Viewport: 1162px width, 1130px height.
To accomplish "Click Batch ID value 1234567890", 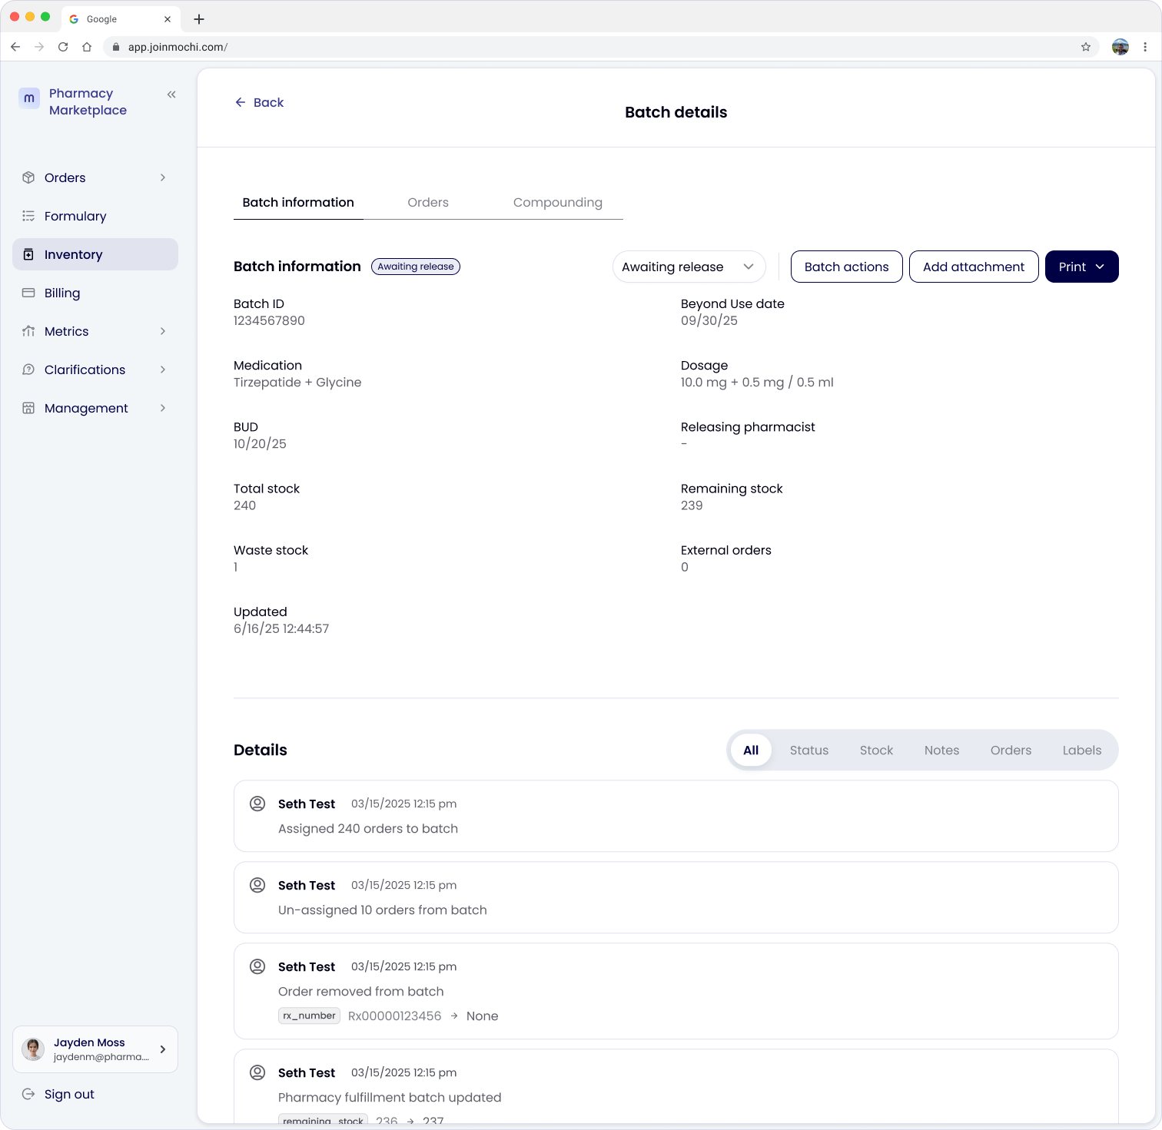I will point(269,320).
